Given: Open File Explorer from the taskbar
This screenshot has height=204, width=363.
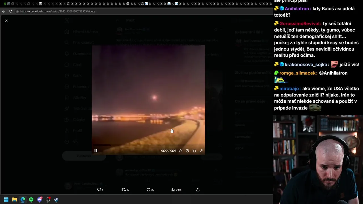Looking at the screenshot, I should [x=14, y=199].
